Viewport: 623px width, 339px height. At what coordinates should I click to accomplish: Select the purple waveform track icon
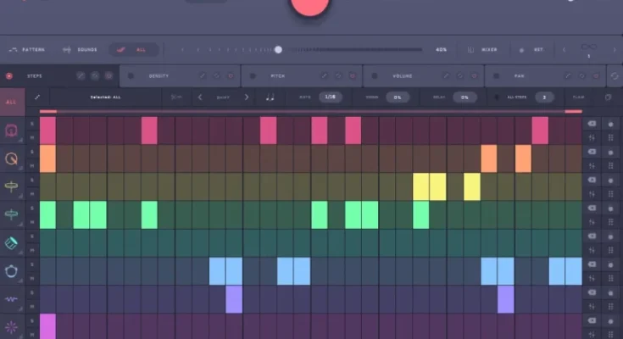[12, 299]
